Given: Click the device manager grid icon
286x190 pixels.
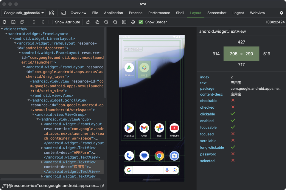Looking at the screenshot, I should coord(52,13).
